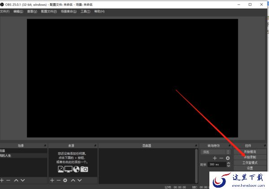Enable 工作室模式 studio mode

click(x=250, y=163)
